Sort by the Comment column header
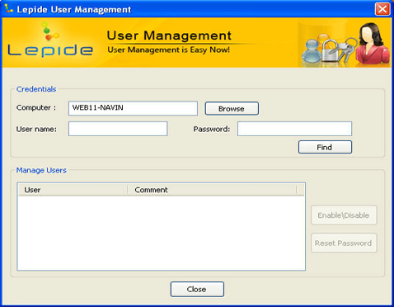This screenshot has height=307, width=394. (x=212, y=190)
